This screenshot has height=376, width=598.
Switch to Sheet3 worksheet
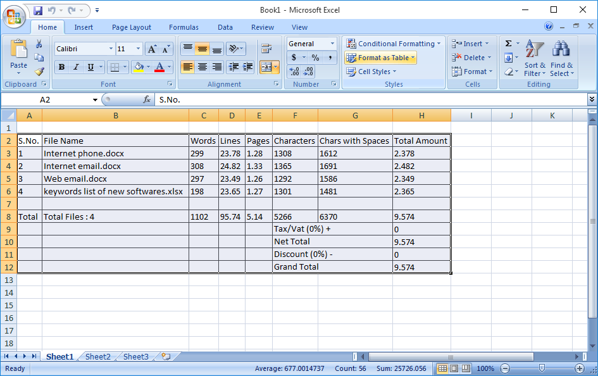pyautogui.click(x=136, y=356)
